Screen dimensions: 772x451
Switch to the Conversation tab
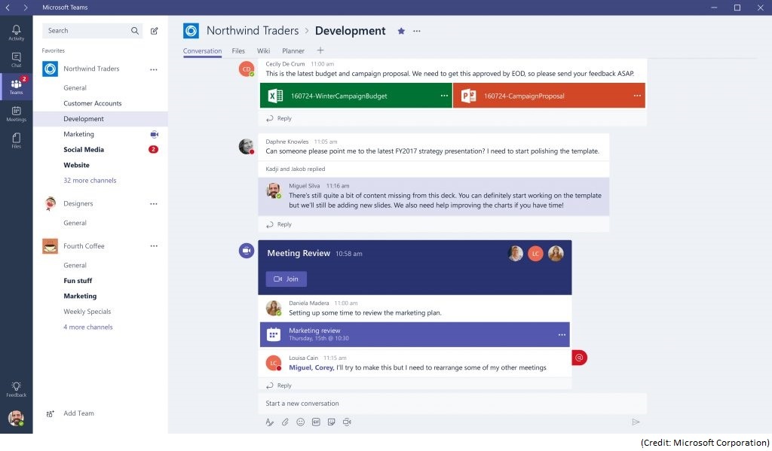tap(202, 50)
